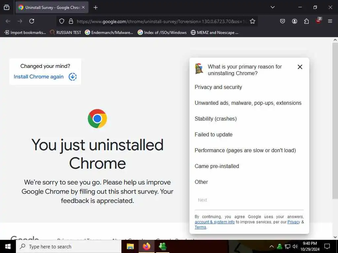The image size is (338, 253).
Task: Click the download circle icon
Action: 73,76
